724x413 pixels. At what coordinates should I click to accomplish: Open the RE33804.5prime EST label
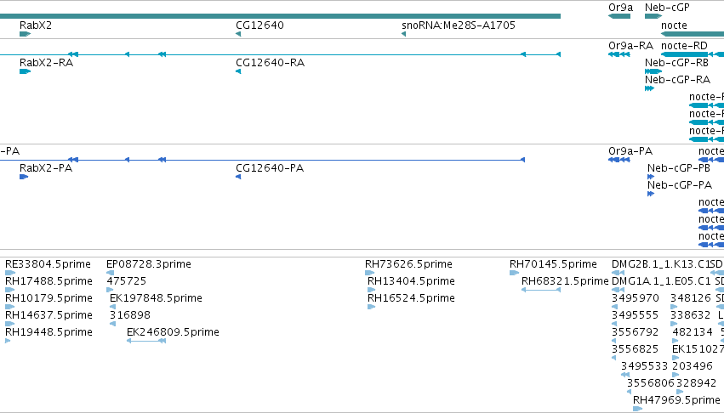(x=48, y=264)
